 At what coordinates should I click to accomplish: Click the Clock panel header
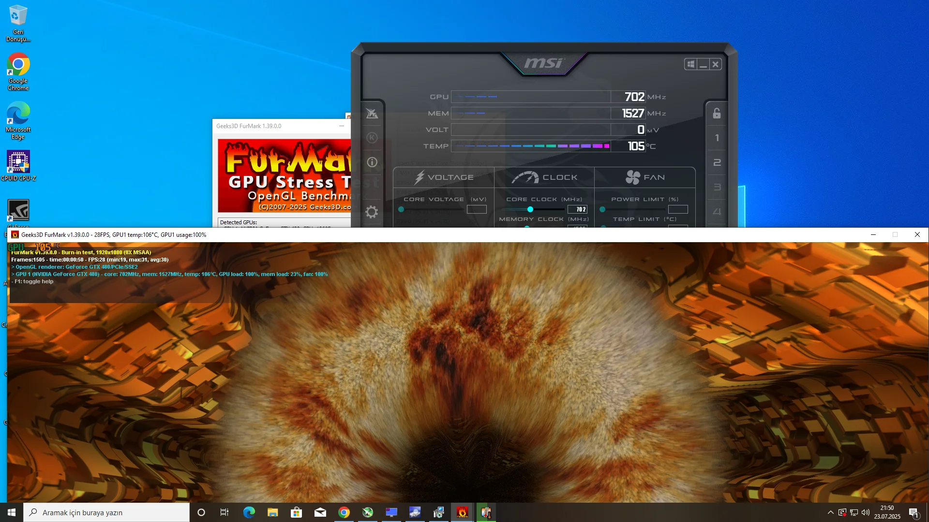[x=544, y=177]
